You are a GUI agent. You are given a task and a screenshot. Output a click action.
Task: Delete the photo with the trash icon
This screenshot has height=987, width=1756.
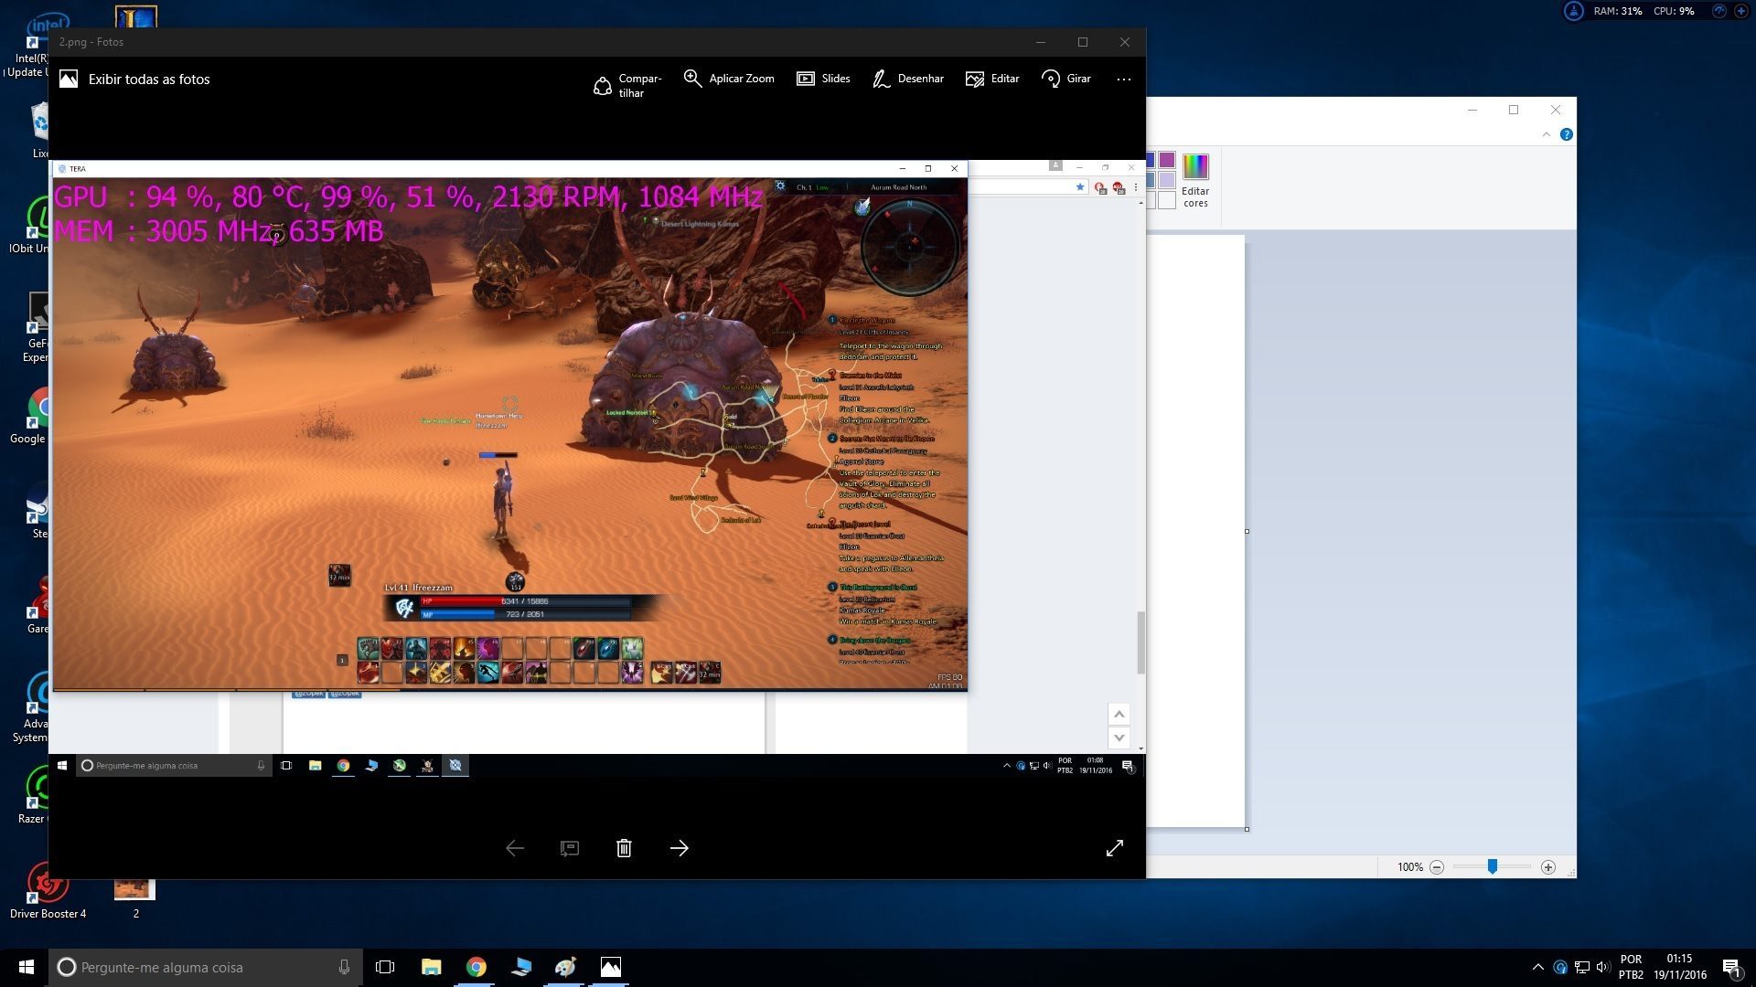624,848
